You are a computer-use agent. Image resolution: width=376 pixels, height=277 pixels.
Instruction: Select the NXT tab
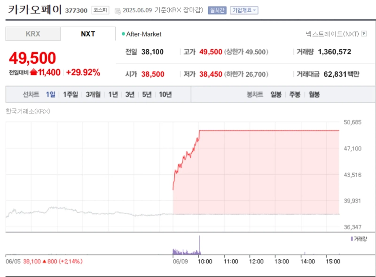pyautogui.click(x=88, y=34)
